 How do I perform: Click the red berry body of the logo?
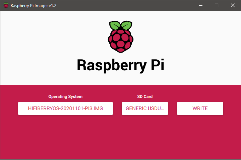121,41
